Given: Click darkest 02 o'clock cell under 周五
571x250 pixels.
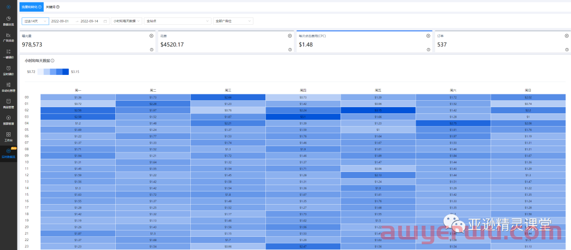Looking at the screenshot, I should [x=378, y=110].
